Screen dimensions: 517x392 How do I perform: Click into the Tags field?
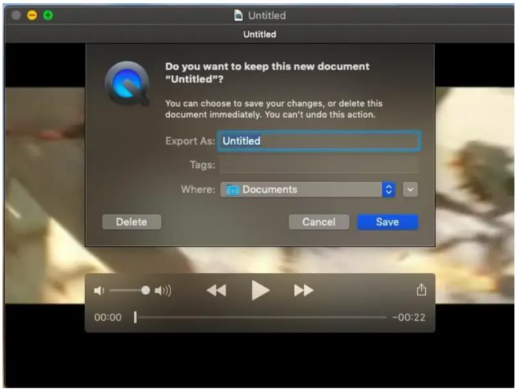pos(319,165)
